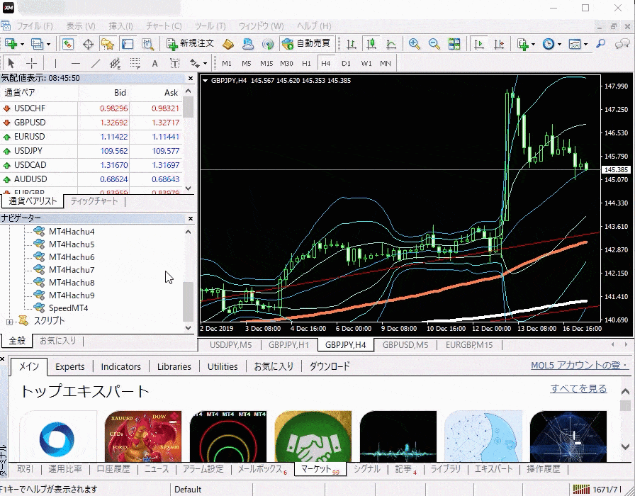Open the green handshake expert thumbnail
This screenshot has height=496, width=635.
coord(313,436)
